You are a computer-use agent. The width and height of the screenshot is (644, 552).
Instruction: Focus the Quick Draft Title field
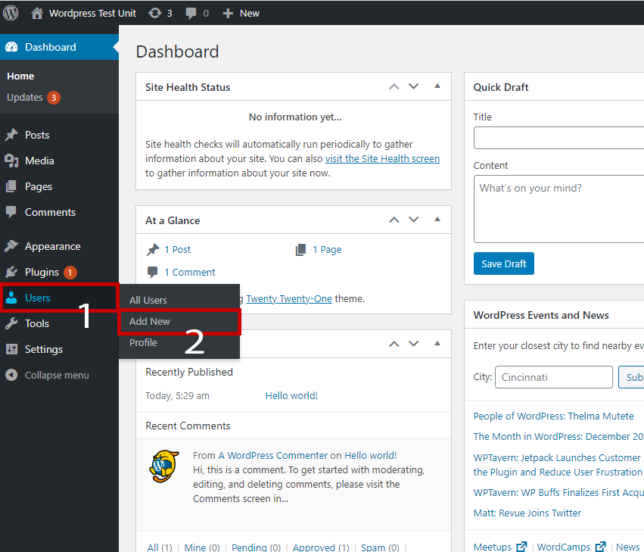pyautogui.click(x=558, y=138)
